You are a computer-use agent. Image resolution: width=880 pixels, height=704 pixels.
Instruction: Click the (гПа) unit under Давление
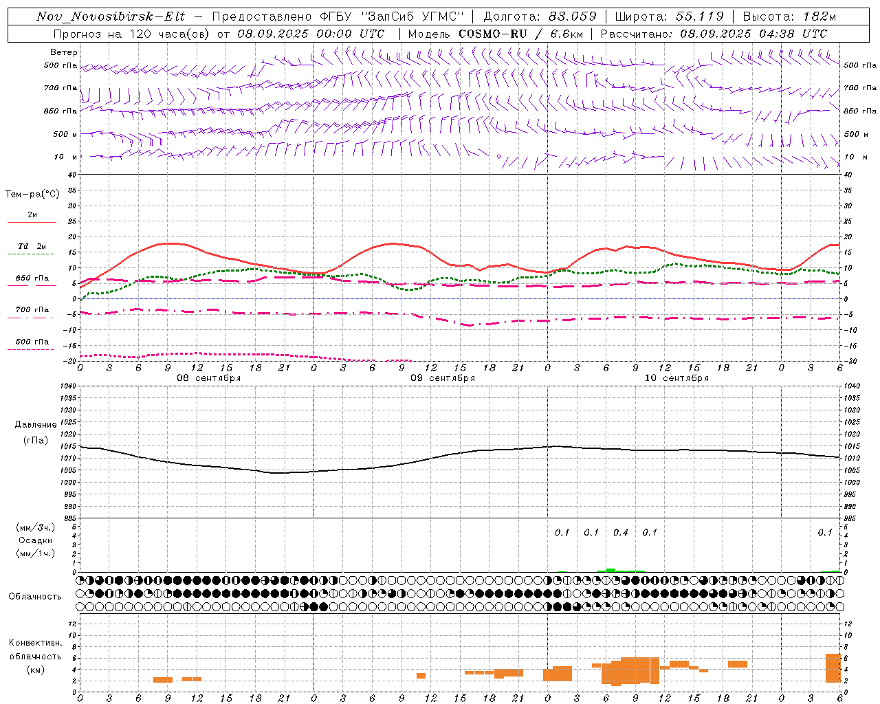(36, 441)
